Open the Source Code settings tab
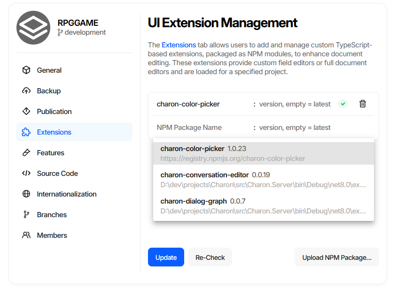 coord(74,173)
